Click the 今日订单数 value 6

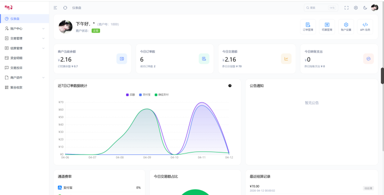(142, 59)
